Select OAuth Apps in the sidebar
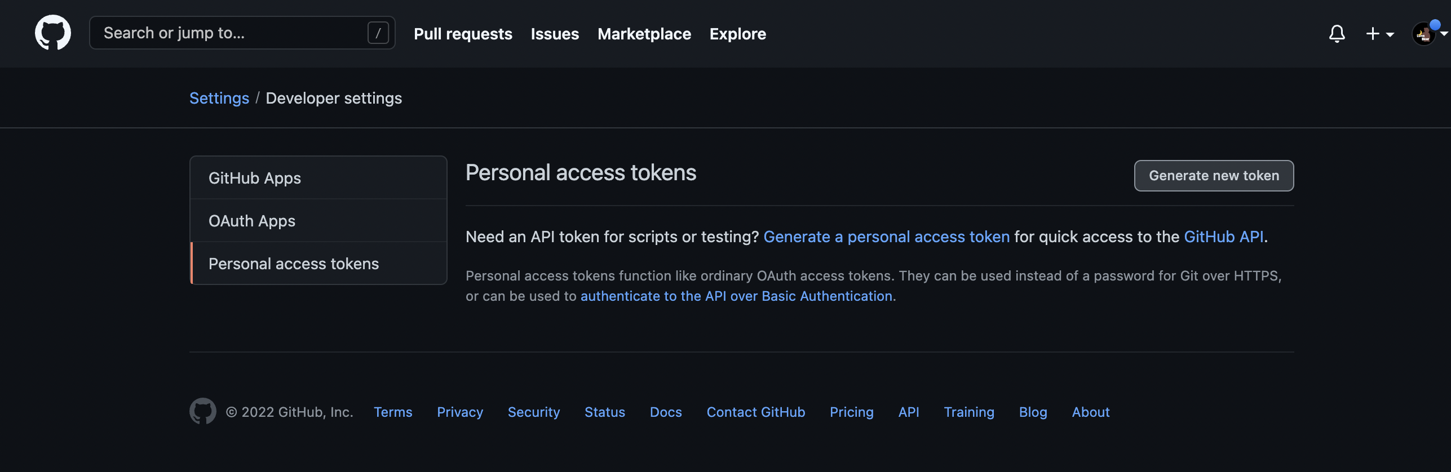The height and width of the screenshot is (472, 1451). tap(318, 221)
